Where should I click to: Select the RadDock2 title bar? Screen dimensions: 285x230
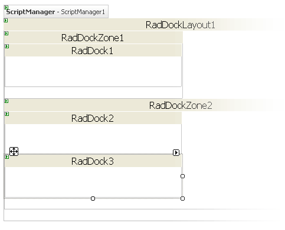click(x=93, y=118)
